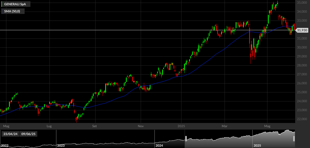Screen dimensions: 310x148
Task: Click the GENERALI SpA legend label
Action: (x=15, y=4)
